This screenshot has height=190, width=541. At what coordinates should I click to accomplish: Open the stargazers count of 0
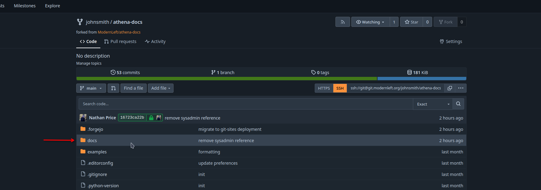427,22
